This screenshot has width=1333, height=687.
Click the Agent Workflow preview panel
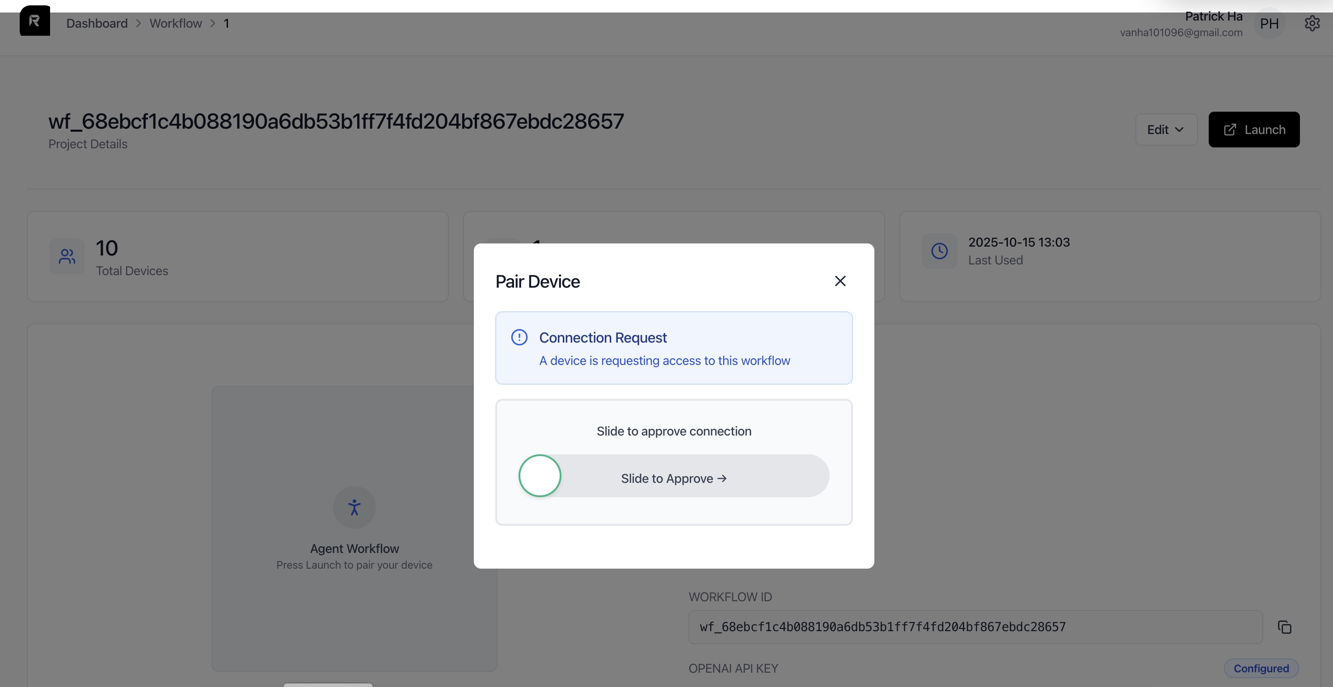point(354,610)
